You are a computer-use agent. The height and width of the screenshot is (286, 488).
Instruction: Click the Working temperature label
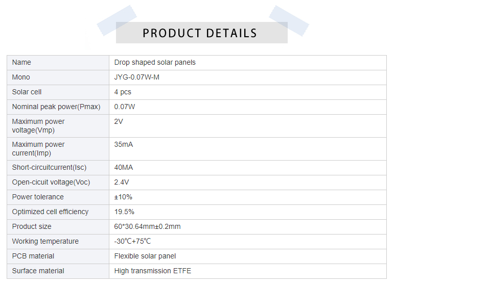coord(45,242)
